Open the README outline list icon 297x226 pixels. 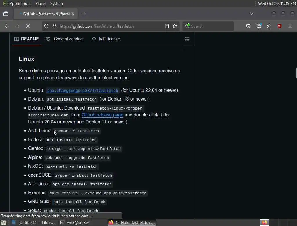(187, 39)
